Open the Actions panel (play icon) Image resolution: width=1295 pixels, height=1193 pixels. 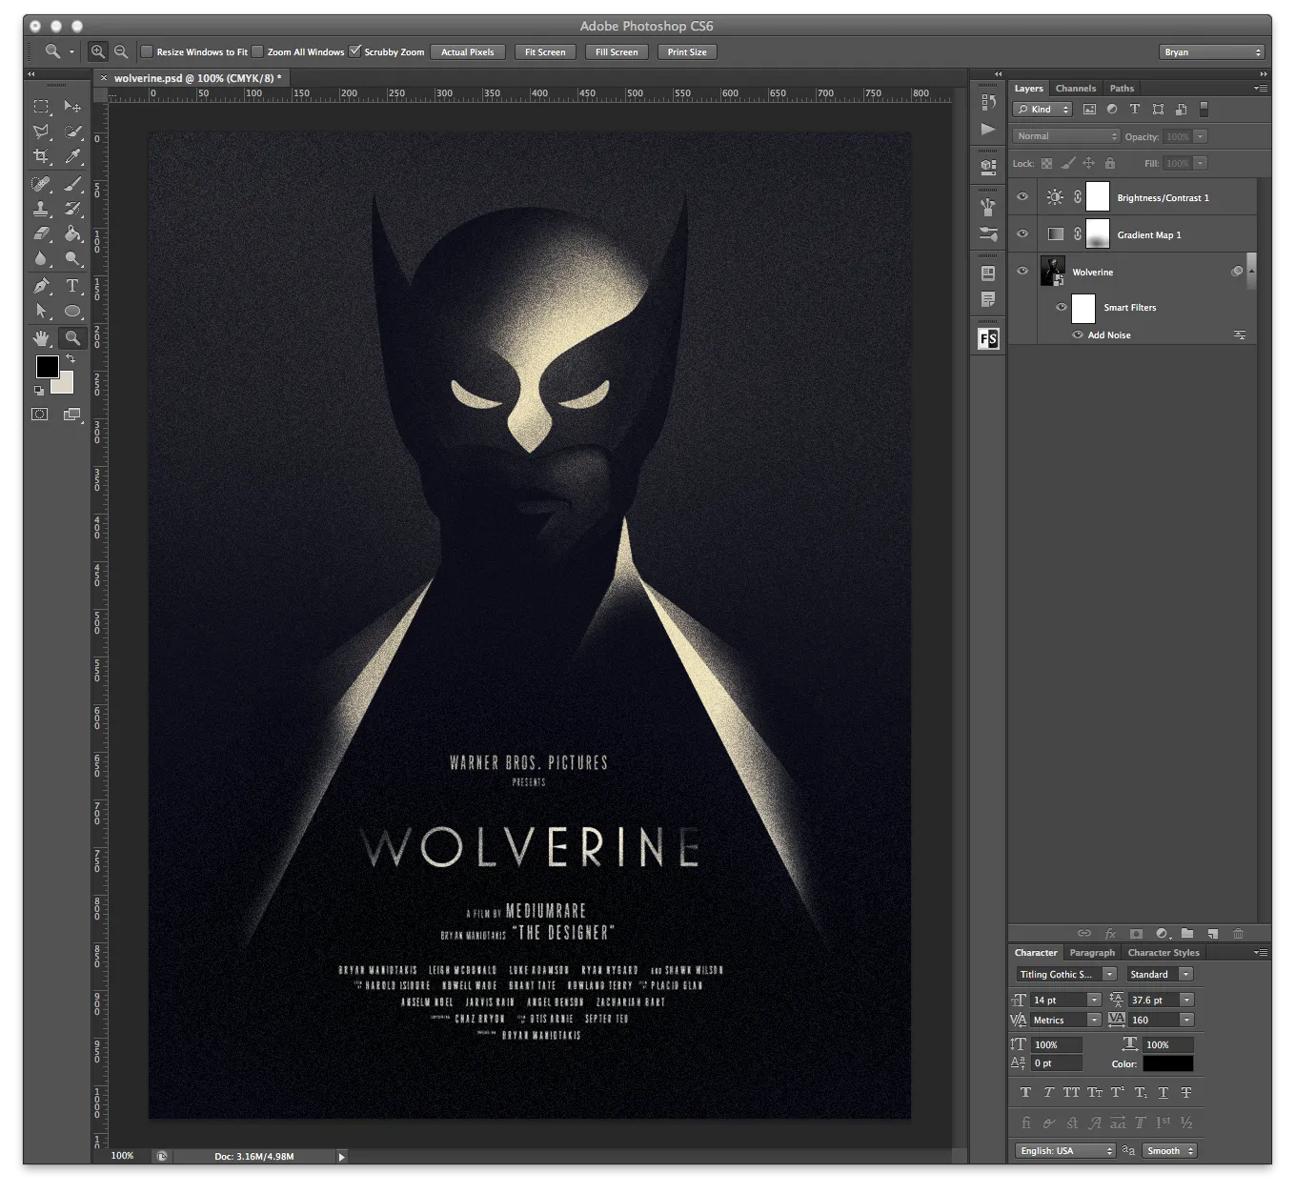click(x=988, y=130)
